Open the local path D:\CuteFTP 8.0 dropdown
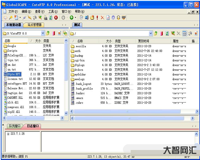Screen dimensions: 200x160 [x=43, y=33]
